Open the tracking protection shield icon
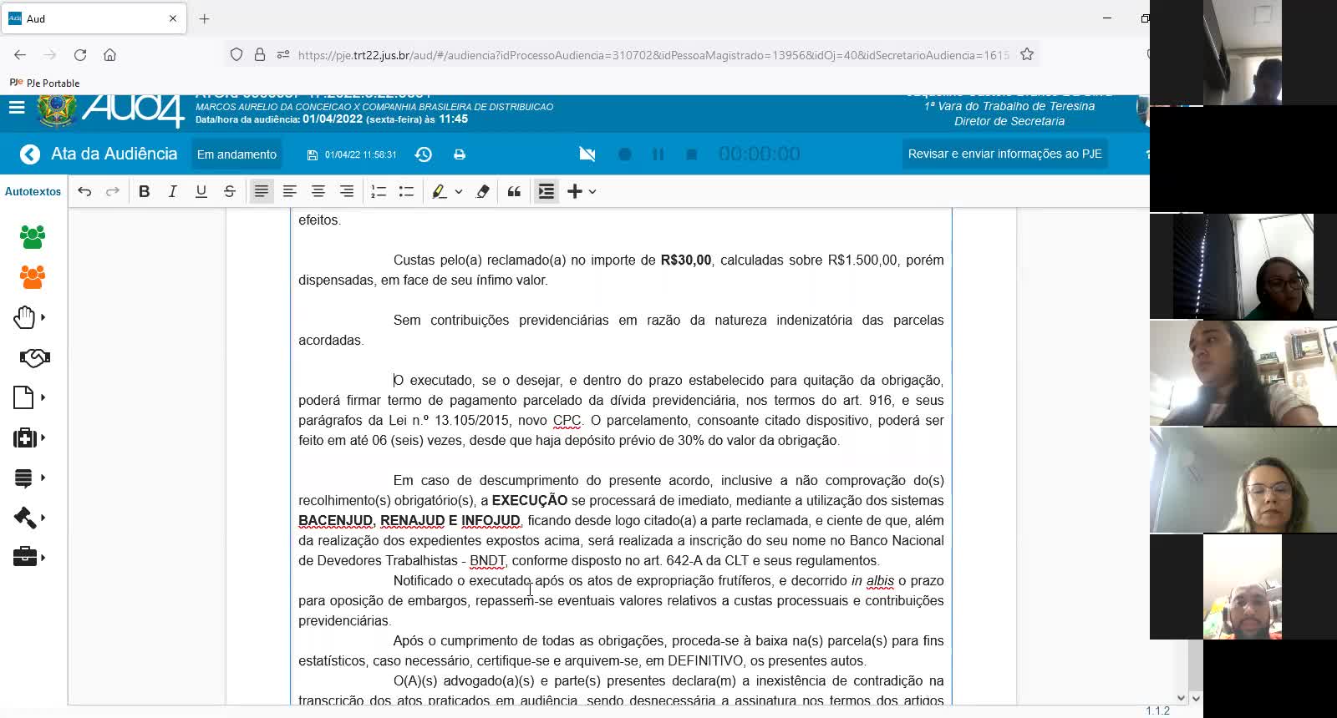This screenshot has width=1337, height=718. point(236,54)
